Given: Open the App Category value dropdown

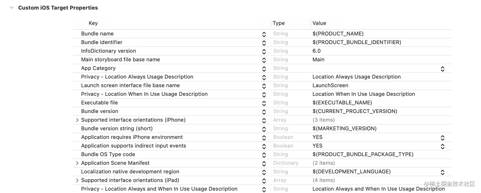Looking at the screenshot, I should coord(442,68).
